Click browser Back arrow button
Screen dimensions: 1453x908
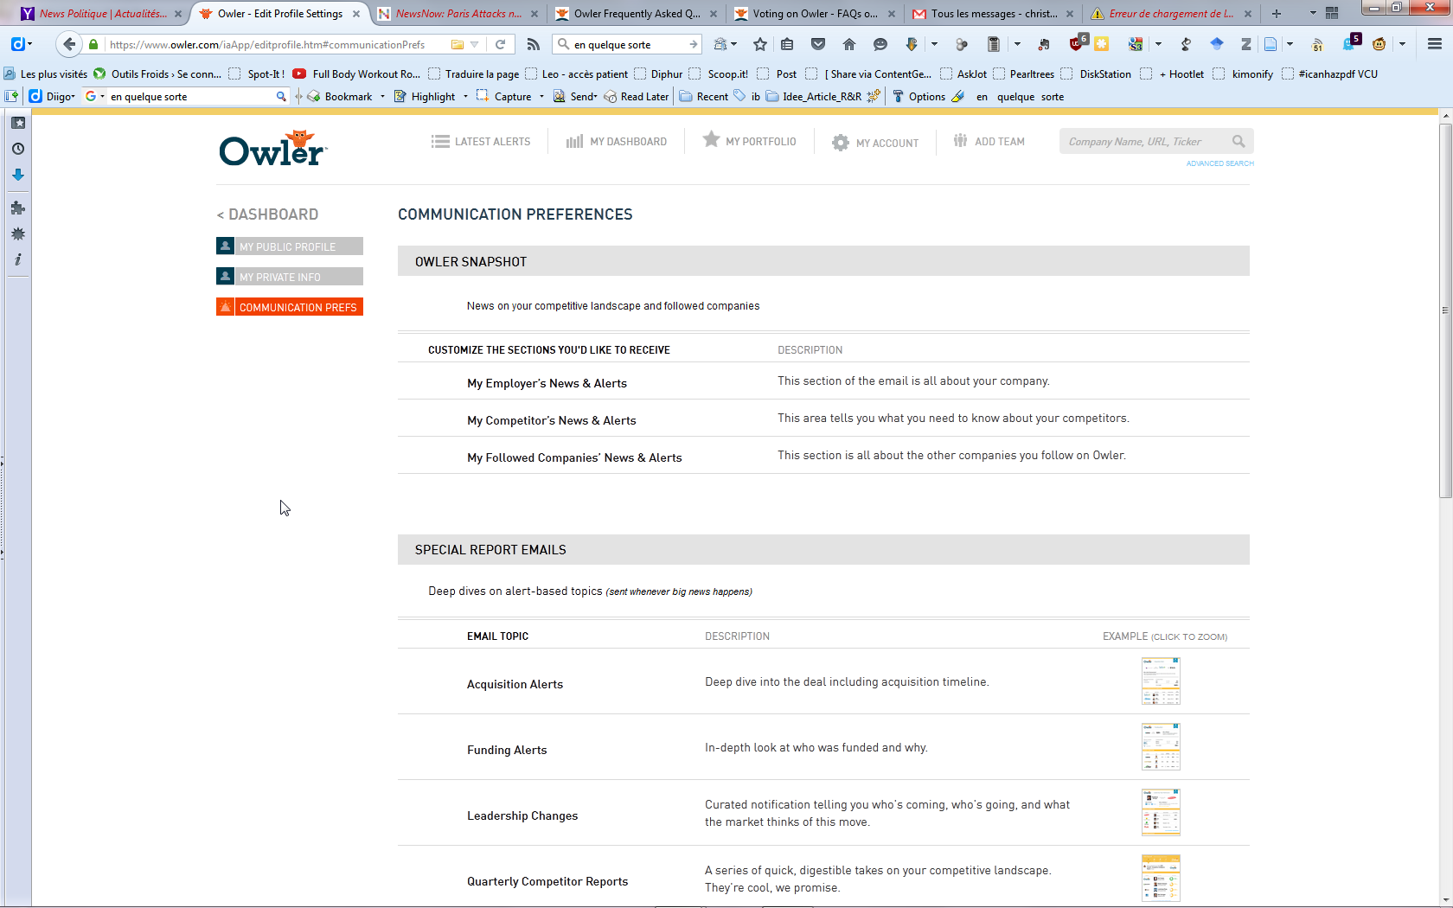(x=69, y=44)
